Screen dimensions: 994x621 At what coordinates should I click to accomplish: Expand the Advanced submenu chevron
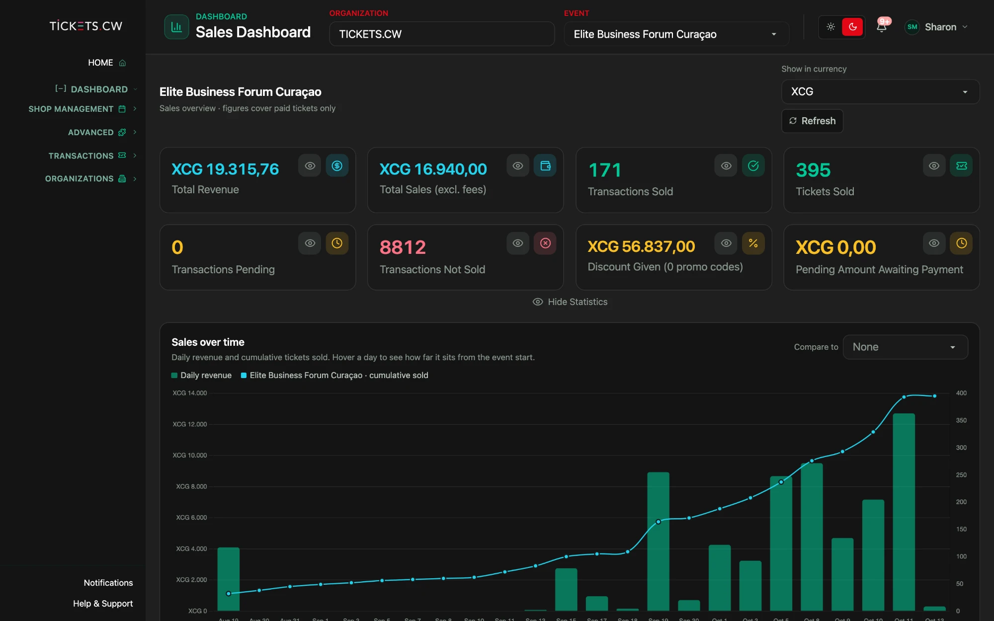135,132
